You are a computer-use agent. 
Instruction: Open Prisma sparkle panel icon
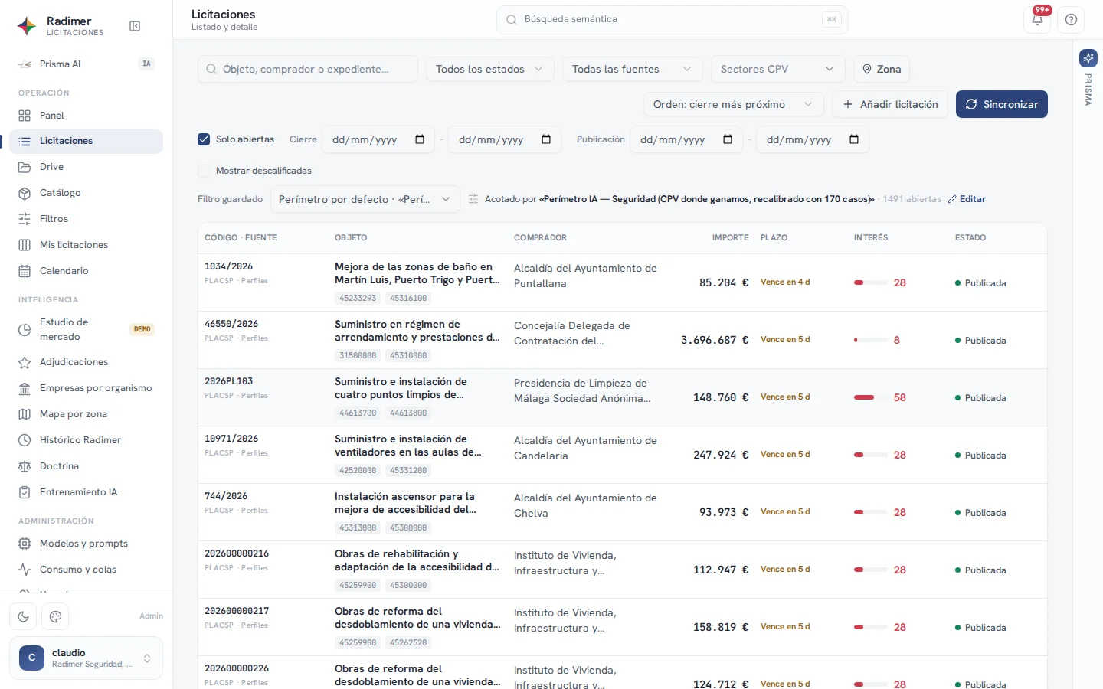coord(1088,58)
